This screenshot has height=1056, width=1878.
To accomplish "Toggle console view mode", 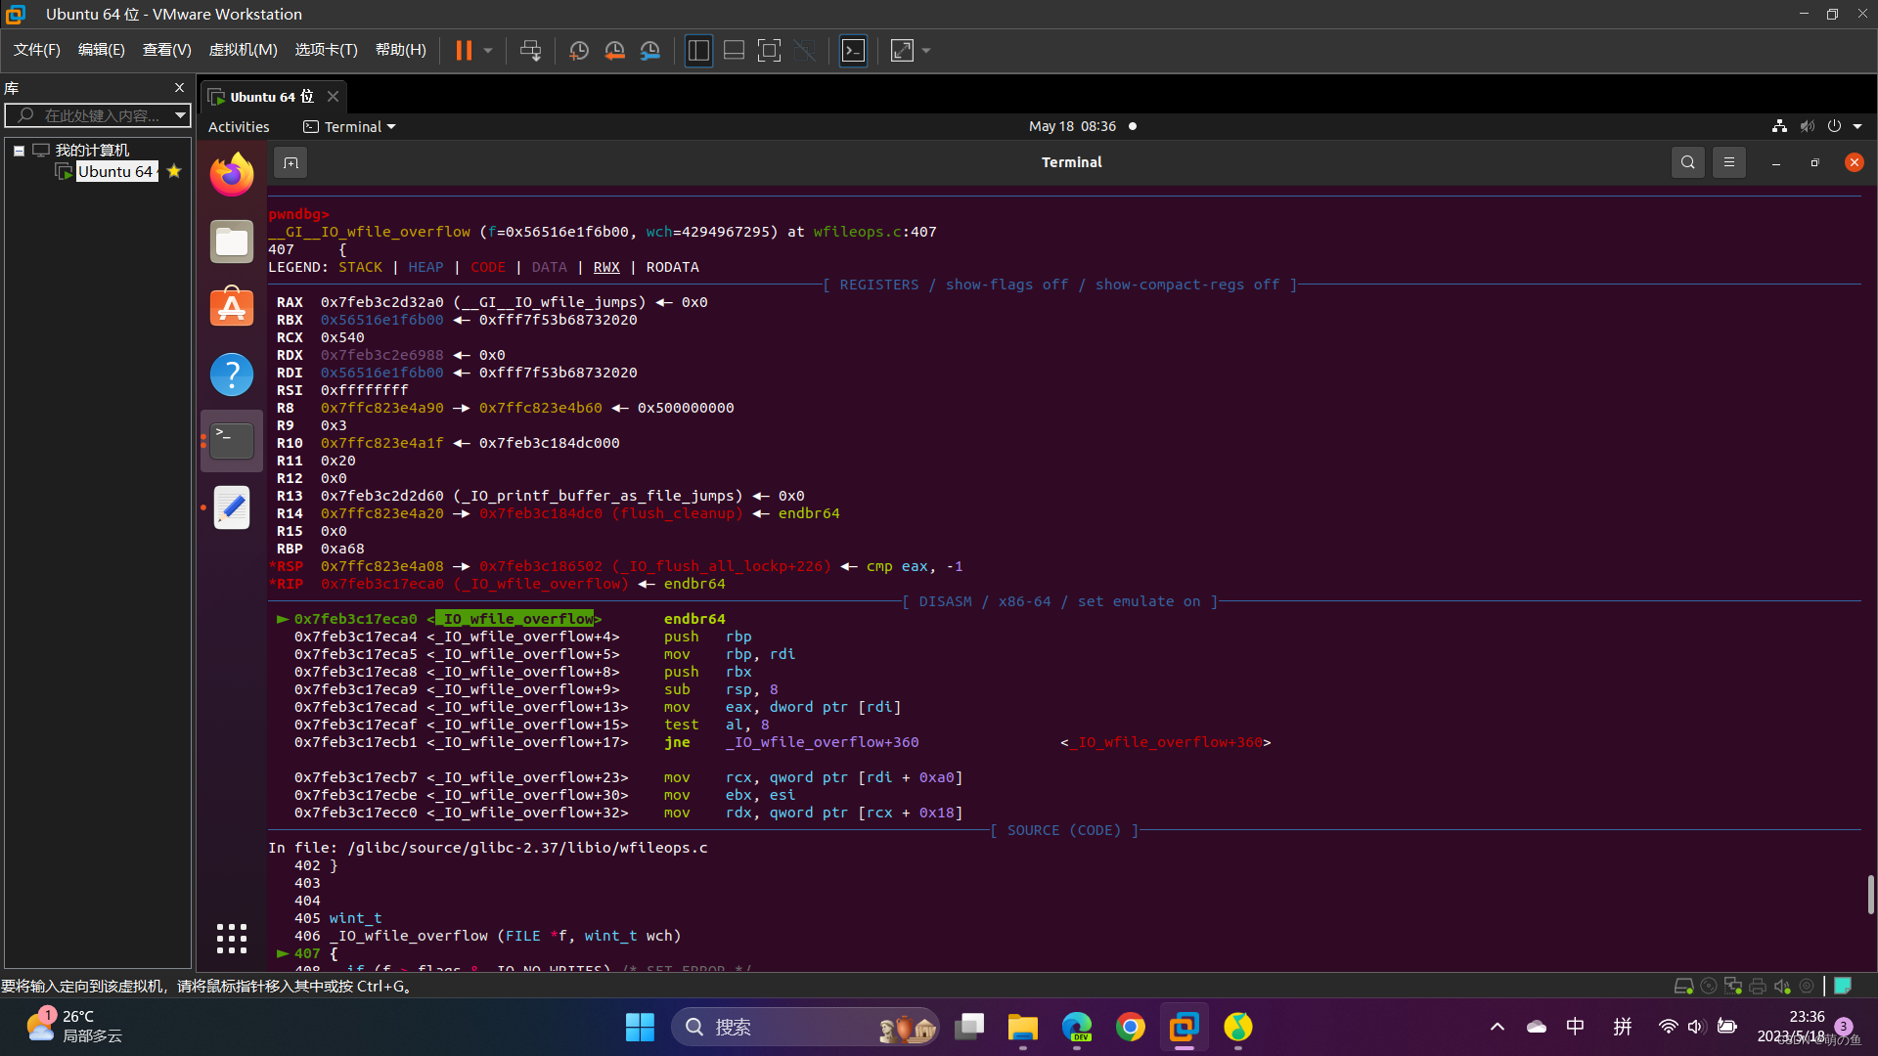I will (x=853, y=50).
